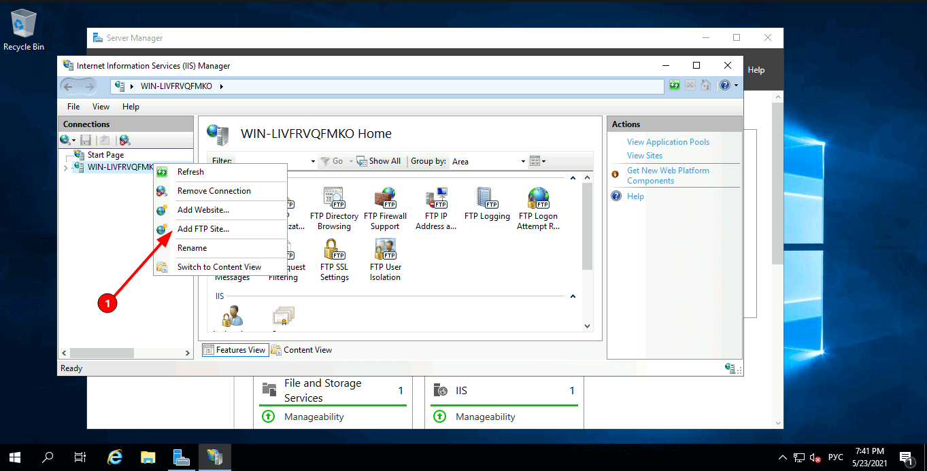The width and height of the screenshot is (927, 471).
Task: Click the Back navigation arrow
Action: point(69,86)
